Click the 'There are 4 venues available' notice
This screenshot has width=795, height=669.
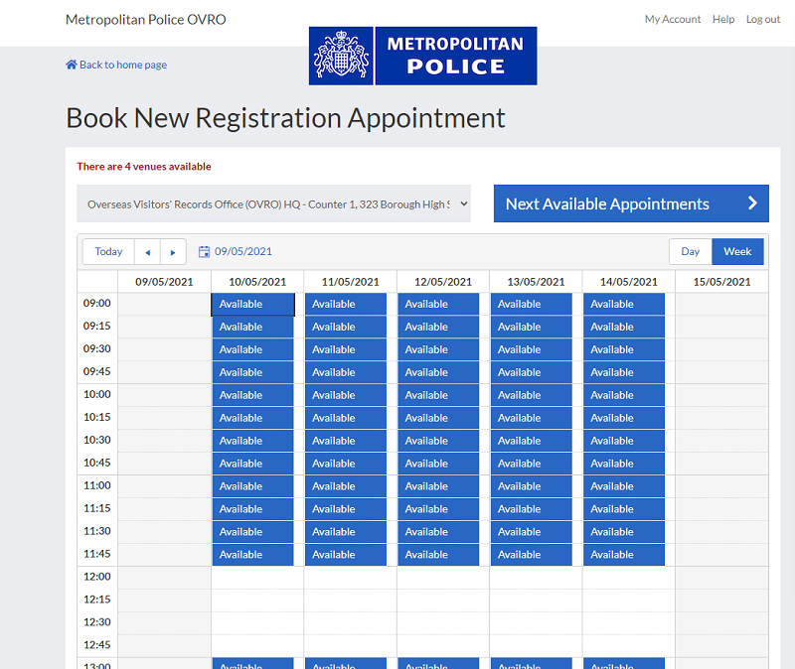pyautogui.click(x=144, y=167)
